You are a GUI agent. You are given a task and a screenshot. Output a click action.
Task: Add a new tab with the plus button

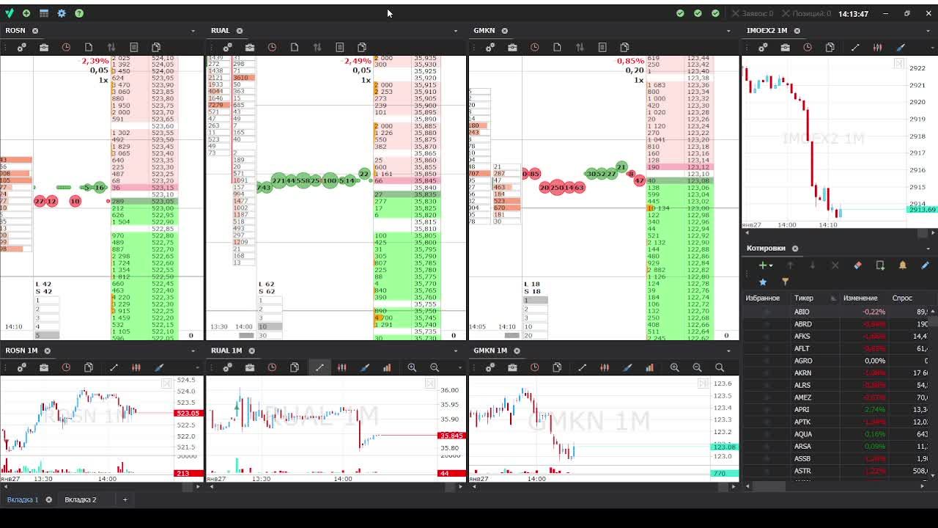tap(125, 499)
